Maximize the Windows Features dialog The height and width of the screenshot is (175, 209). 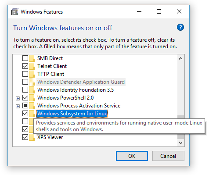coord(159,11)
